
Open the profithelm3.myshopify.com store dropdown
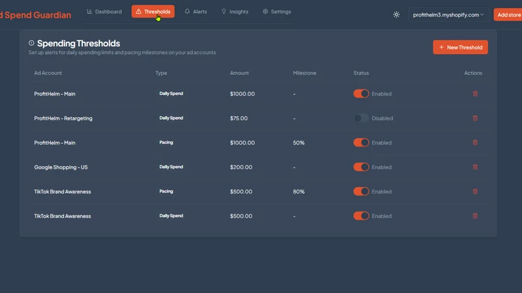tap(448, 14)
